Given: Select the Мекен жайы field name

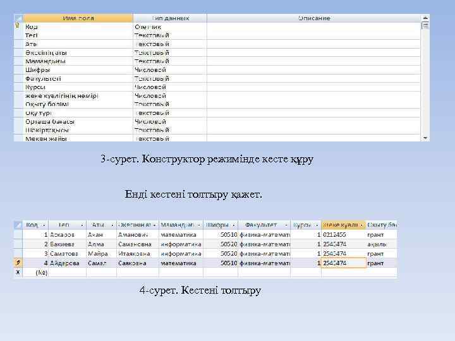Looking at the screenshot, I should [78, 138].
